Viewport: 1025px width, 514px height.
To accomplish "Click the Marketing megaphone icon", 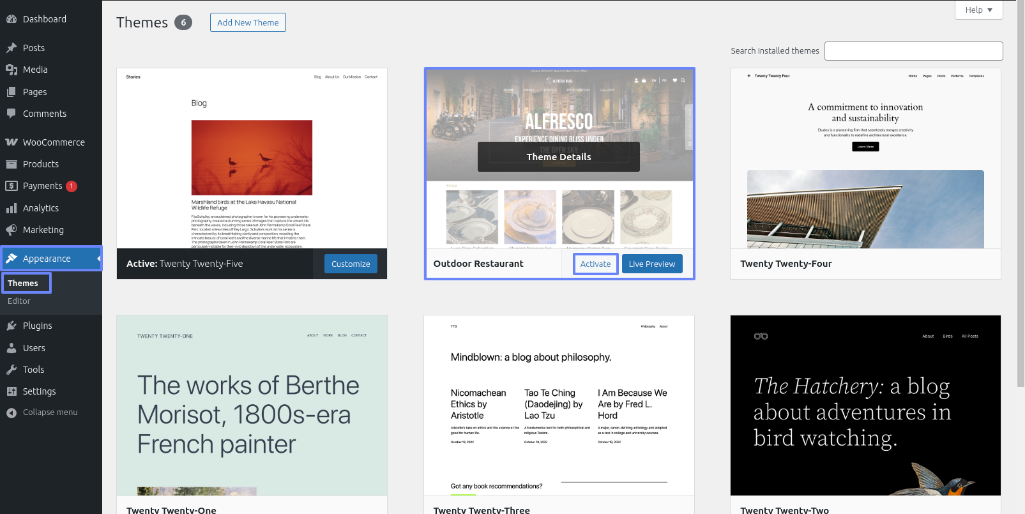I will click(11, 230).
